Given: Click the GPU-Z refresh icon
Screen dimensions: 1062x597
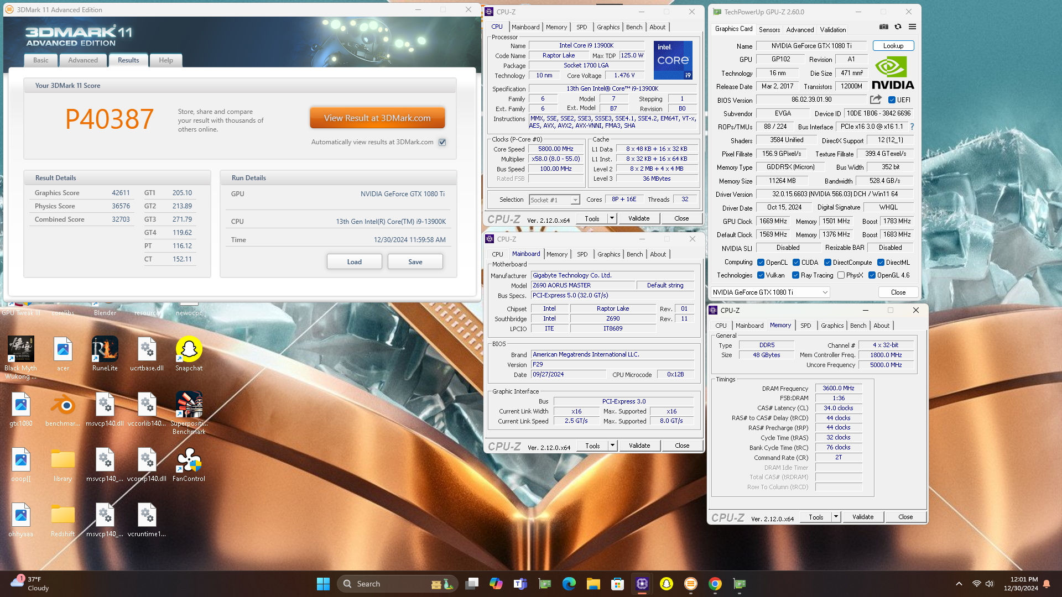Looking at the screenshot, I should [x=898, y=27].
